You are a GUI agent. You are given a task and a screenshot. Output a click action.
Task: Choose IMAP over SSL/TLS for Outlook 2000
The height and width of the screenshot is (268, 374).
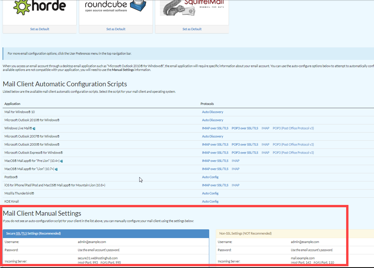click(215, 144)
